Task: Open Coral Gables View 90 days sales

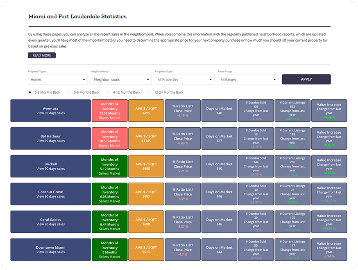Action: pyautogui.click(x=51, y=222)
